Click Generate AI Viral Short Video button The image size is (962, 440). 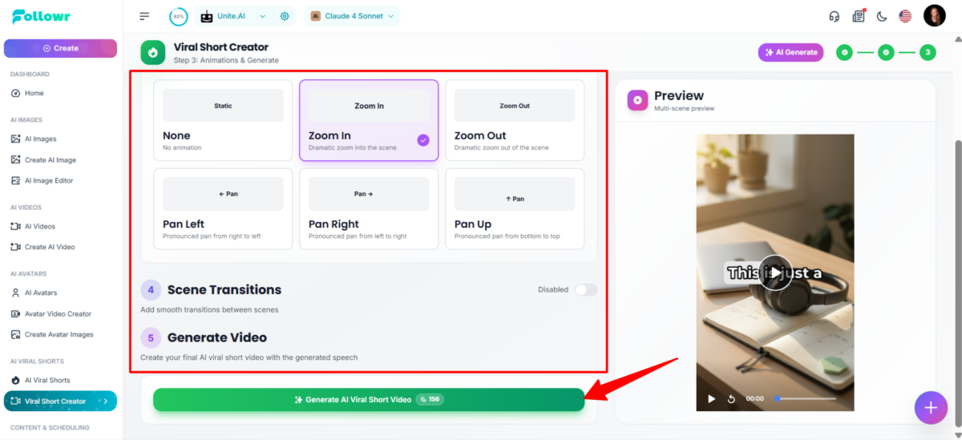[369, 399]
